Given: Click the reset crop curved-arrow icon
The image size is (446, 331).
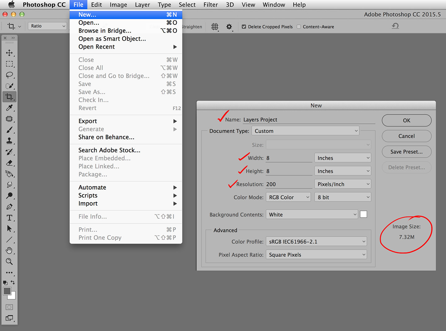Looking at the screenshot, I should pyautogui.click(x=395, y=26).
